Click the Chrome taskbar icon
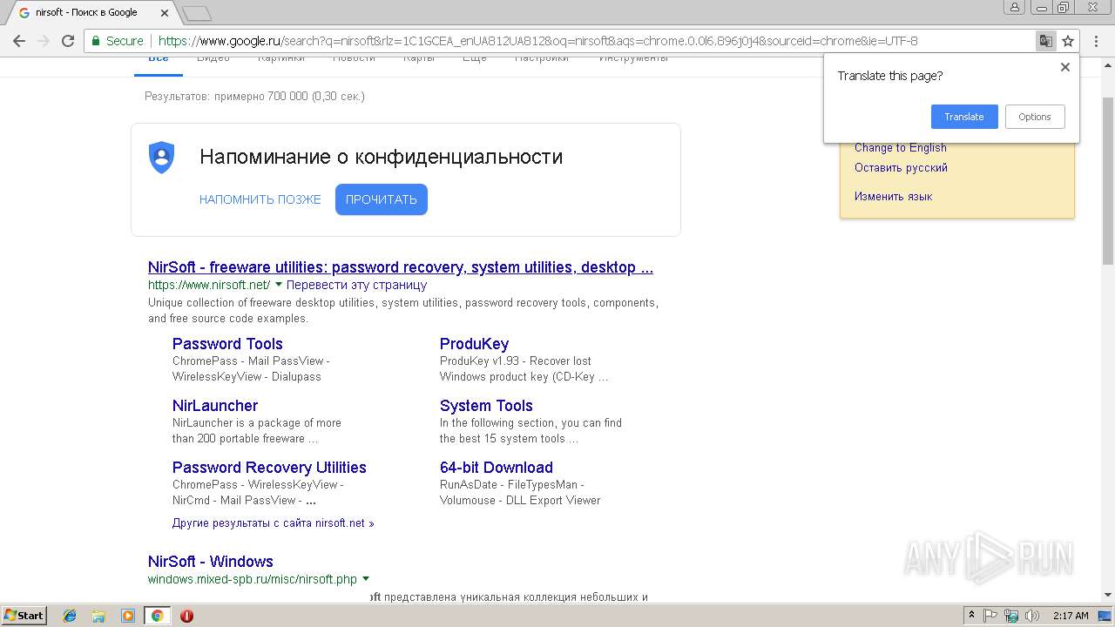Viewport: 1115px width, 627px height. pos(158,616)
